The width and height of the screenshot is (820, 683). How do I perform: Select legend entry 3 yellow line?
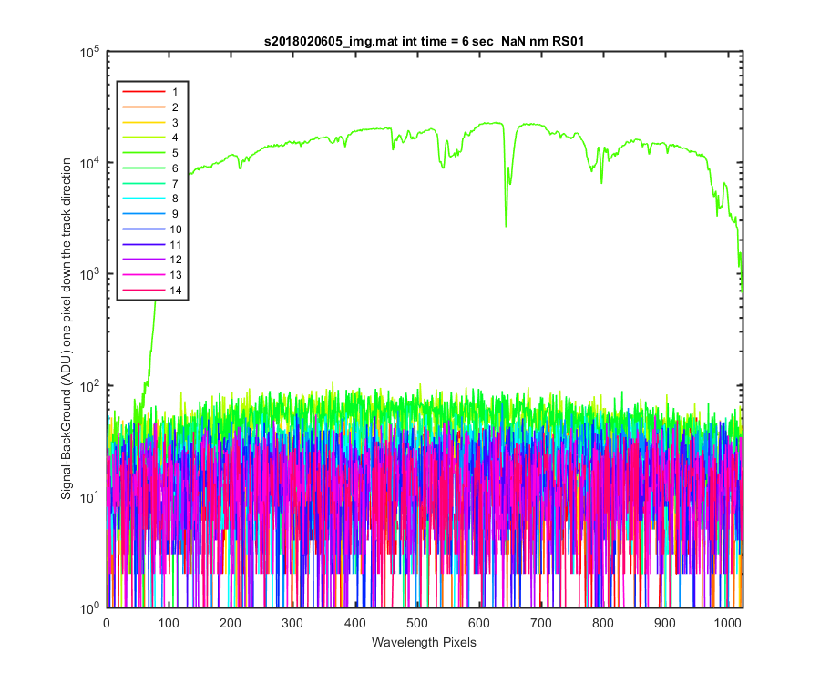[x=144, y=122]
